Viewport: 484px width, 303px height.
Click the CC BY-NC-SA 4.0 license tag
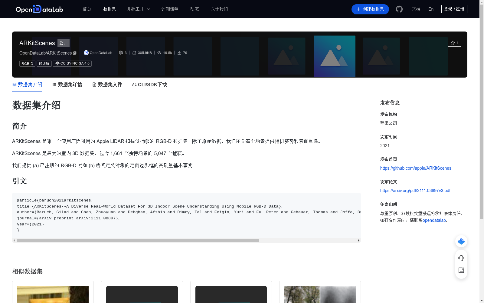72,64
